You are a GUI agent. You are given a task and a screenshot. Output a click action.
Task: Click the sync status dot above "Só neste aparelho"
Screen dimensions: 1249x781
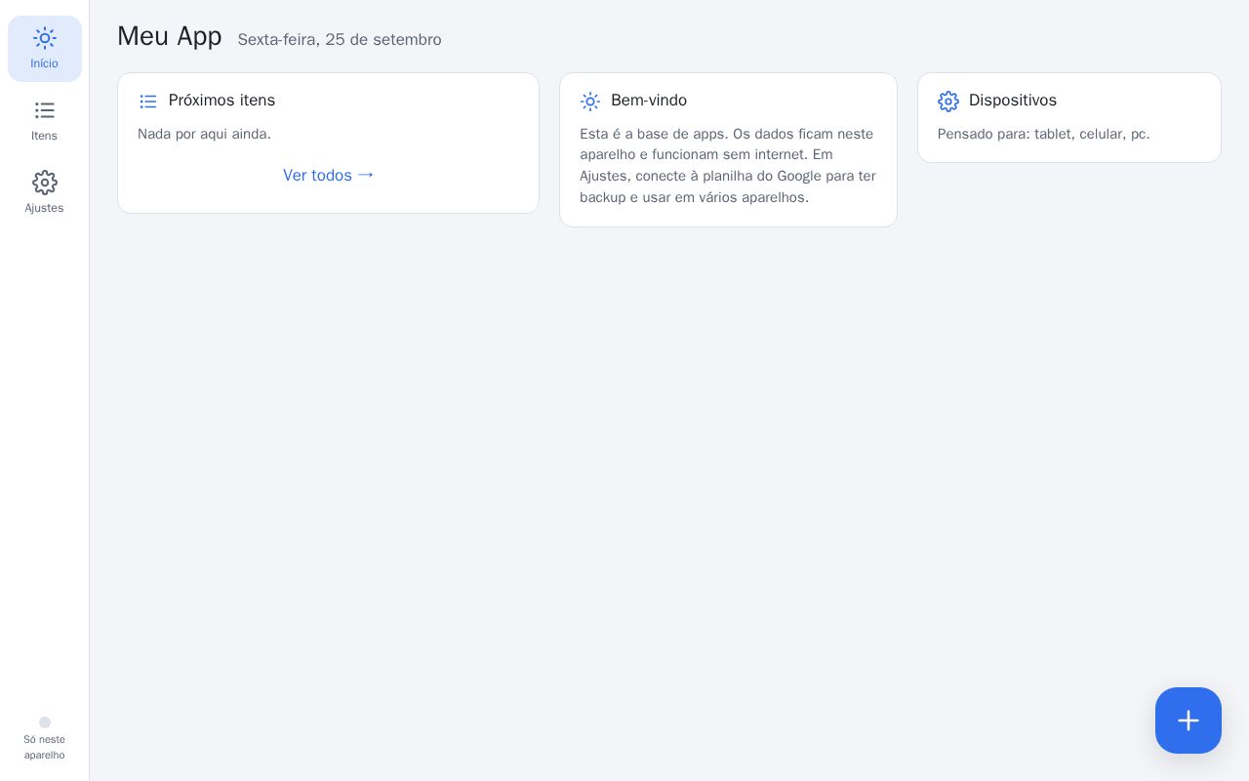point(45,722)
